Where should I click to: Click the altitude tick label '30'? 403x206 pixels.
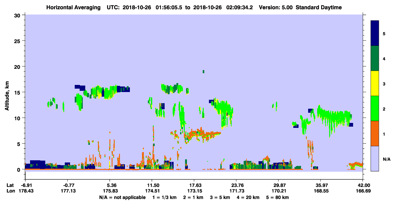[x=18, y=15]
